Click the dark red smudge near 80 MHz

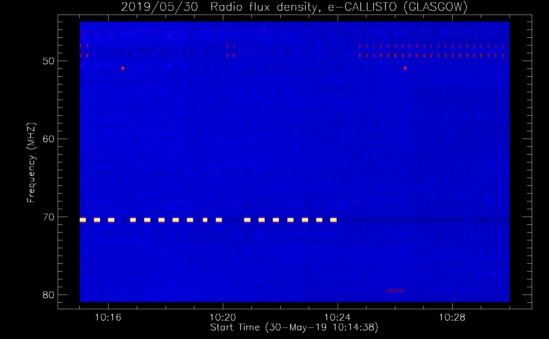coord(395,291)
